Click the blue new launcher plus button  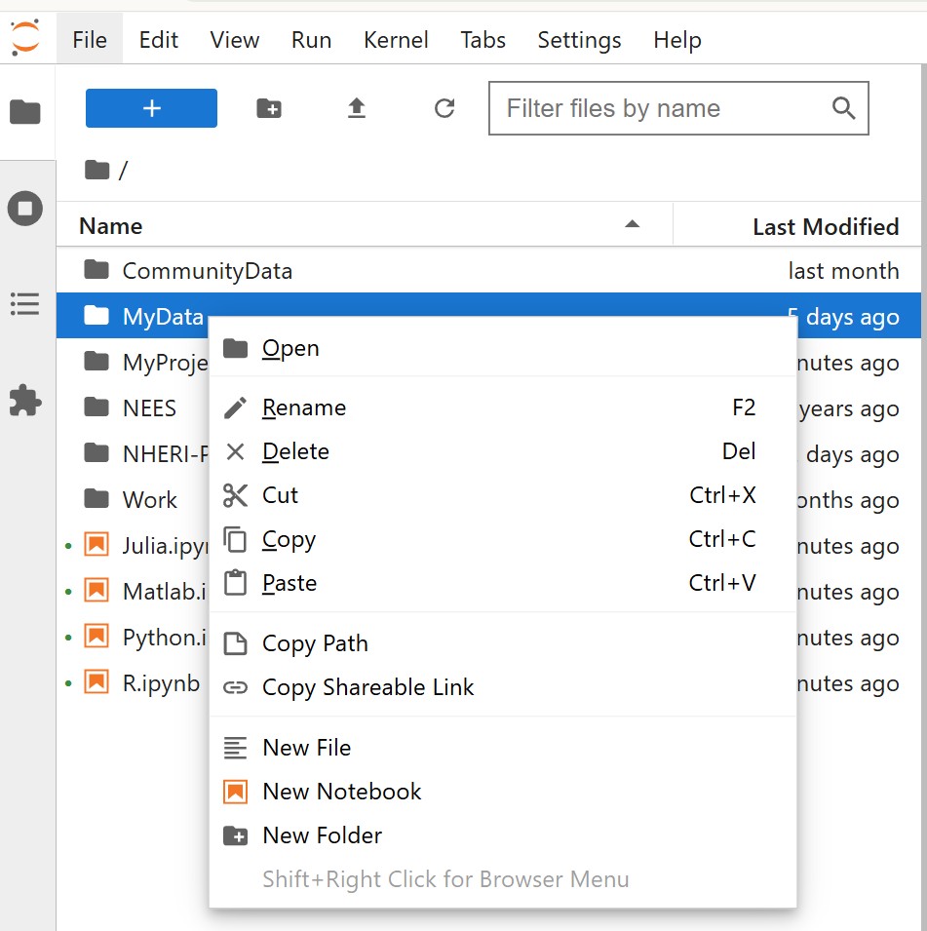click(x=151, y=108)
